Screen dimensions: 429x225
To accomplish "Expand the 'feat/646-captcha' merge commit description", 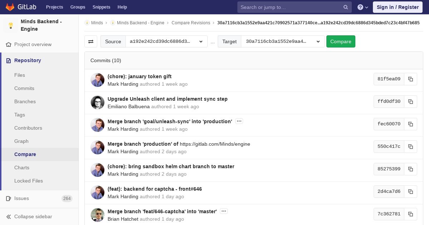I will point(224,211).
